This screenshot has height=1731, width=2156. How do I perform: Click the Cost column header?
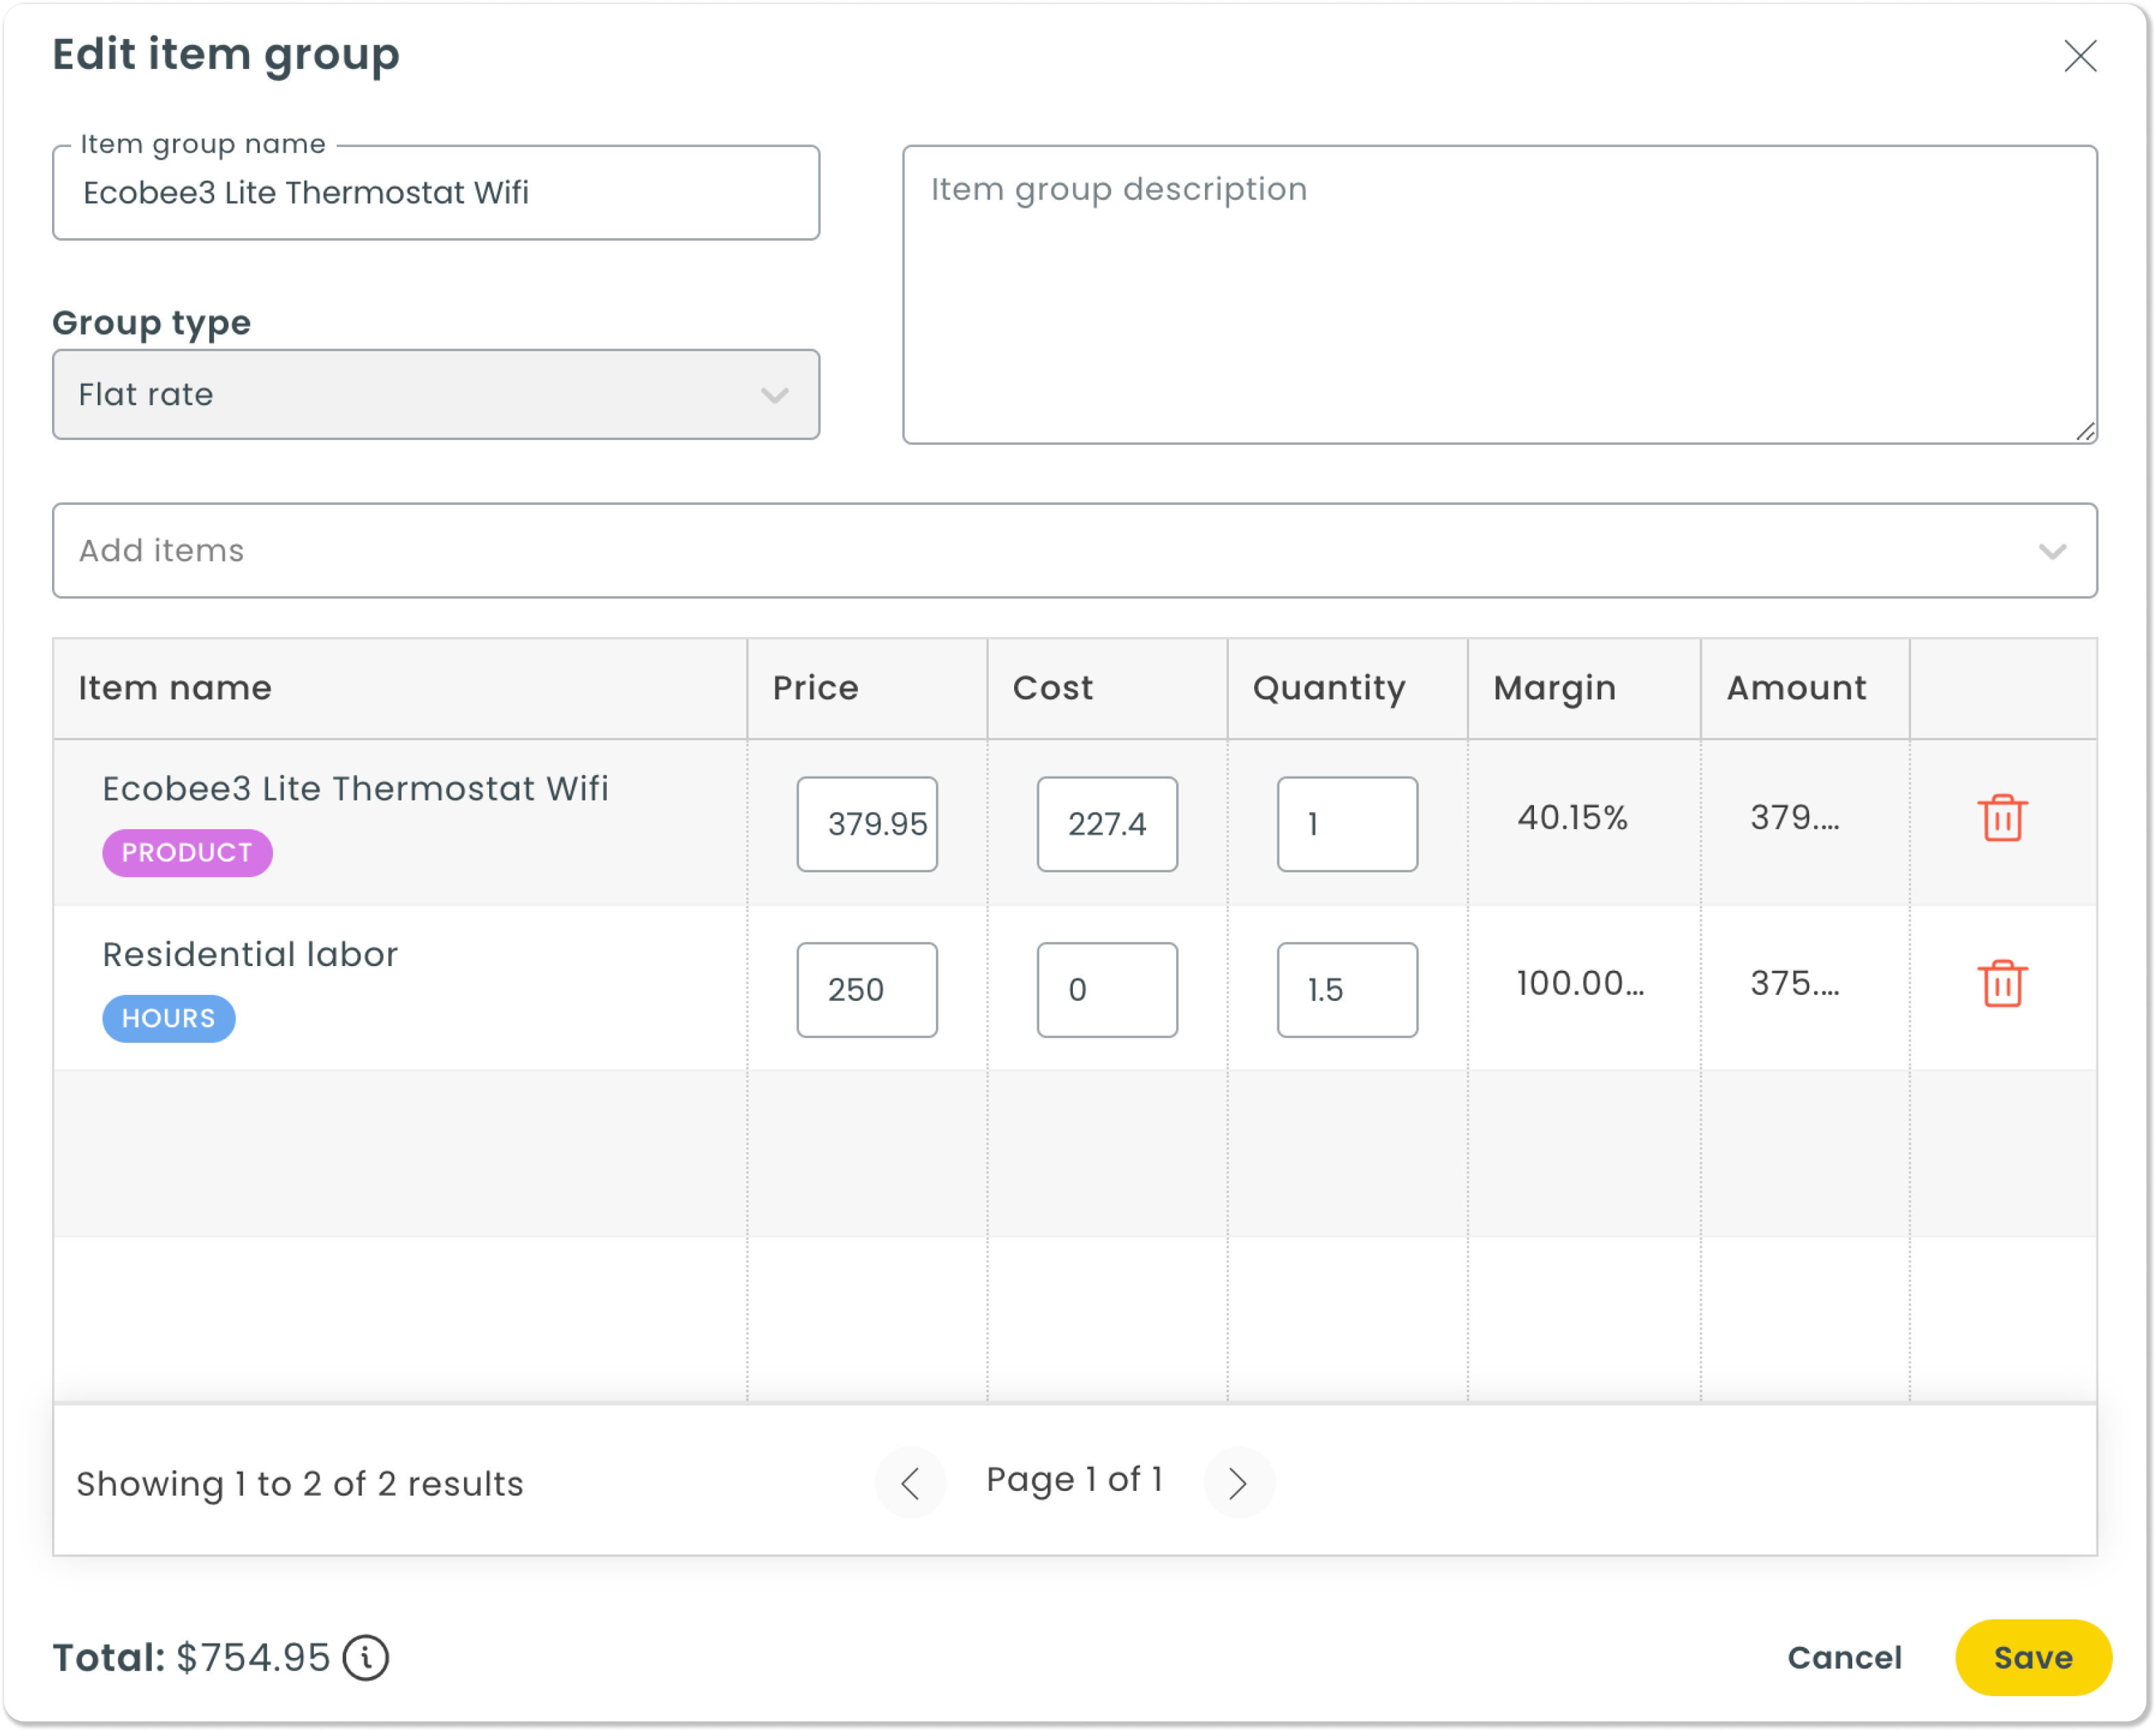pyautogui.click(x=1107, y=689)
